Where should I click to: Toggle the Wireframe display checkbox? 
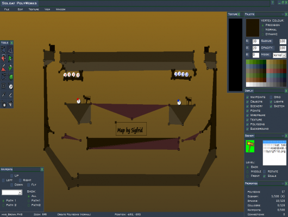click(247, 115)
